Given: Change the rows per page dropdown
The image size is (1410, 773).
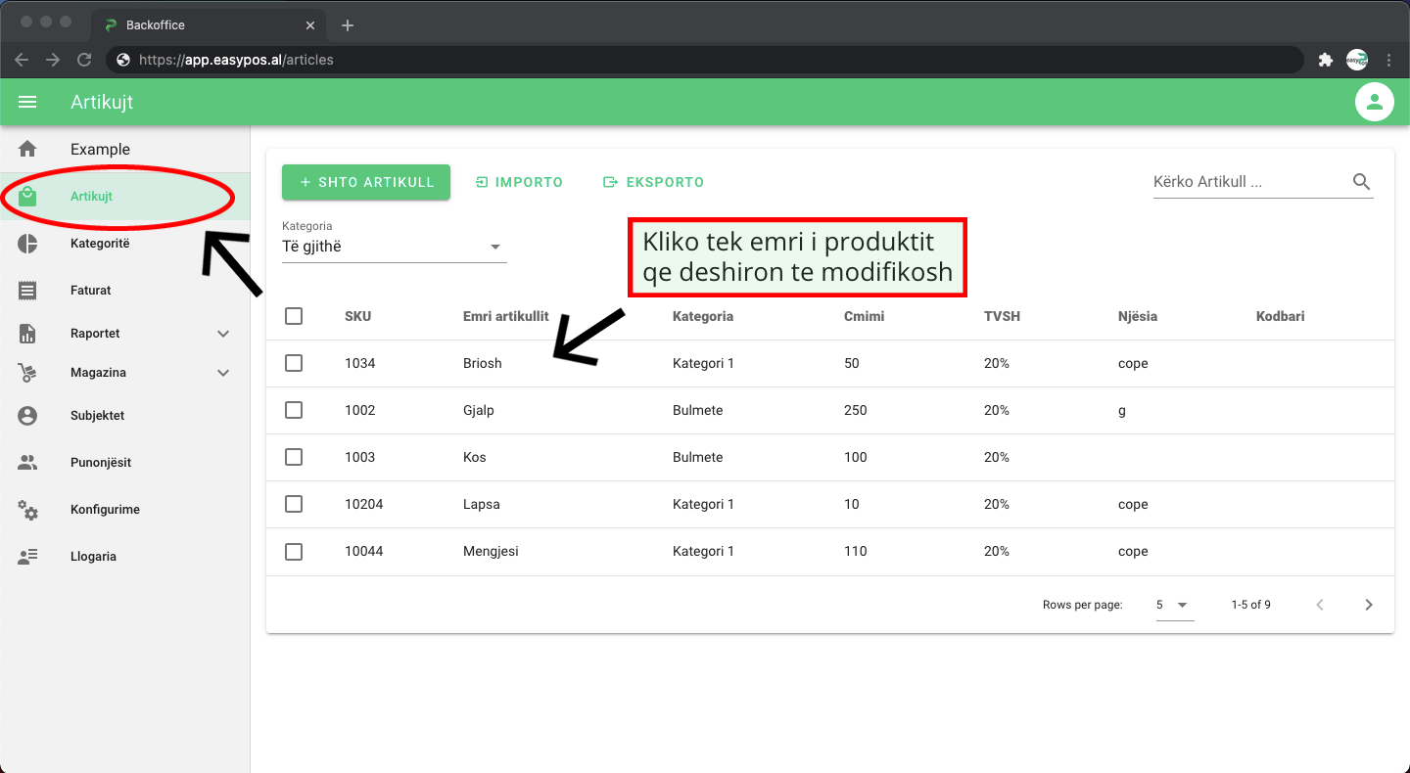Looking at the screenshot, I should click(x=1173, y=605).
